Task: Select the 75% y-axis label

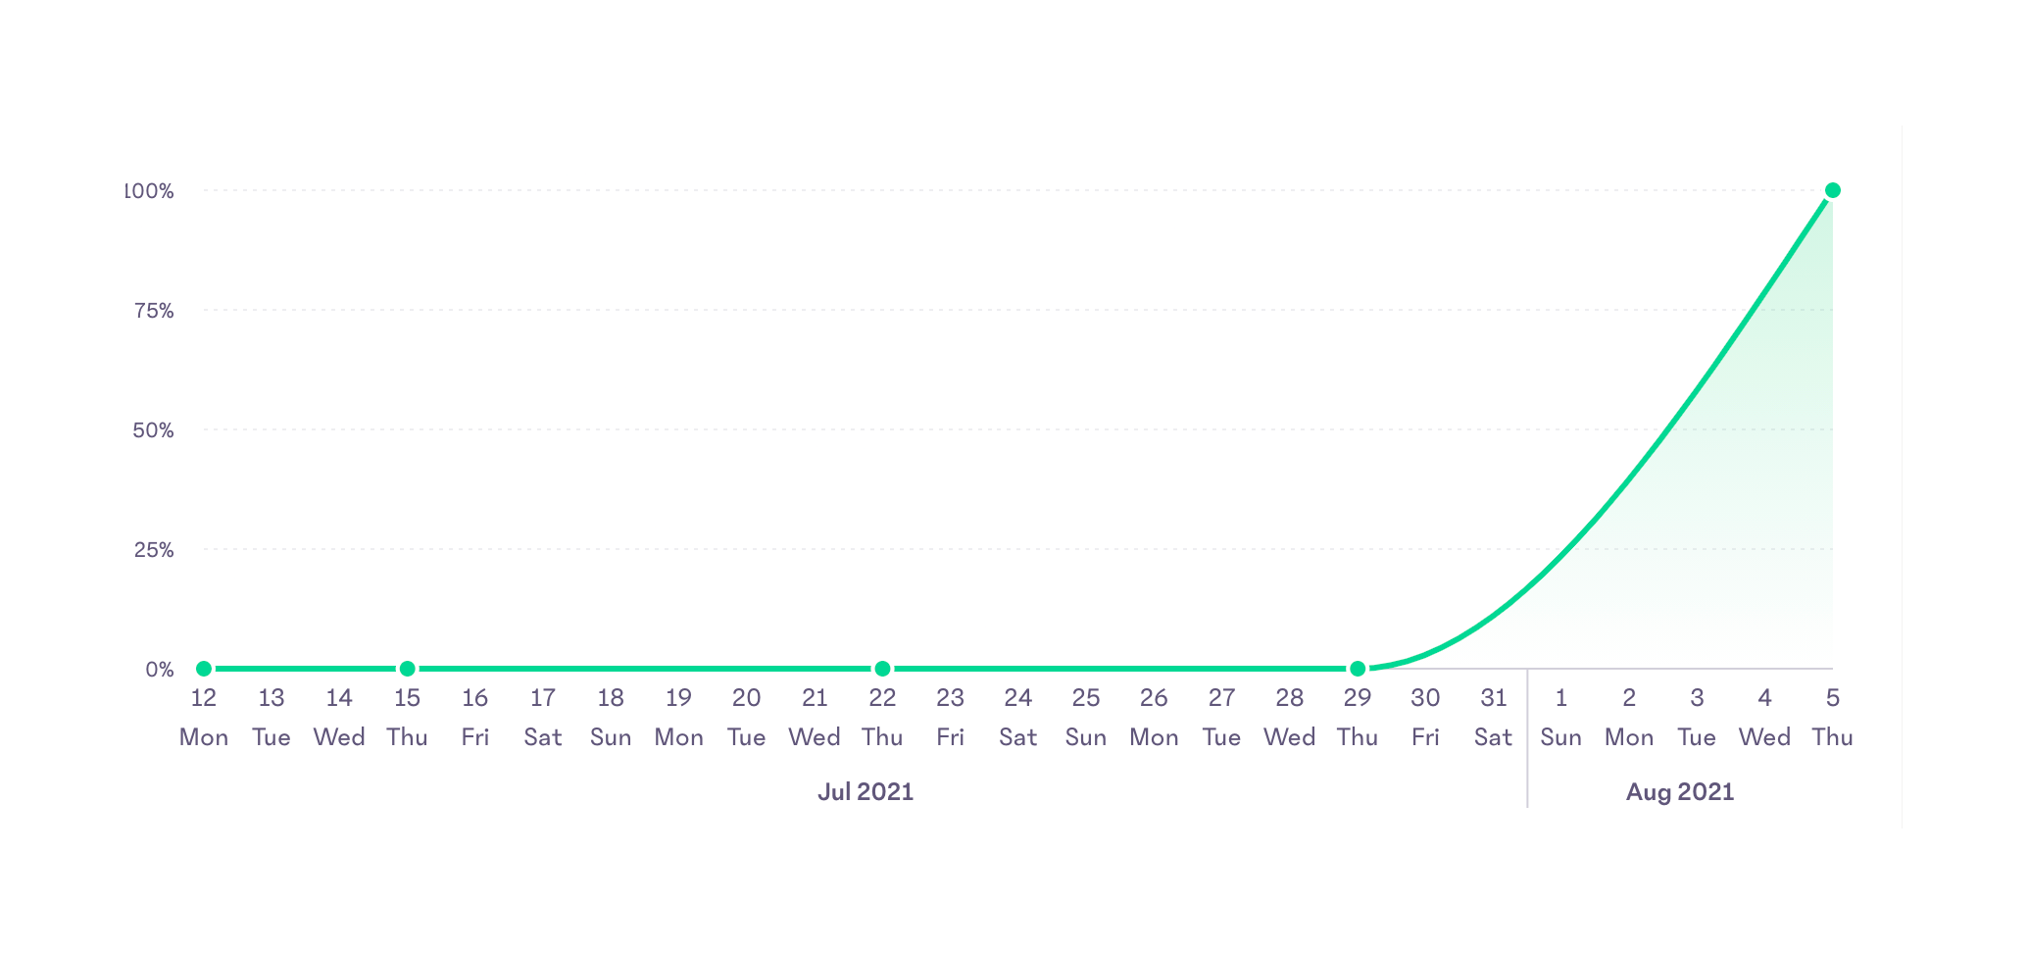Action: [x=154, y=311]
